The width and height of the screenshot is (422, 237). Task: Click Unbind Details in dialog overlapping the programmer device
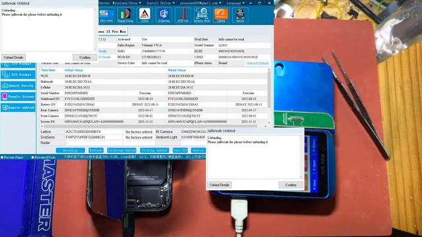point(220,185)
